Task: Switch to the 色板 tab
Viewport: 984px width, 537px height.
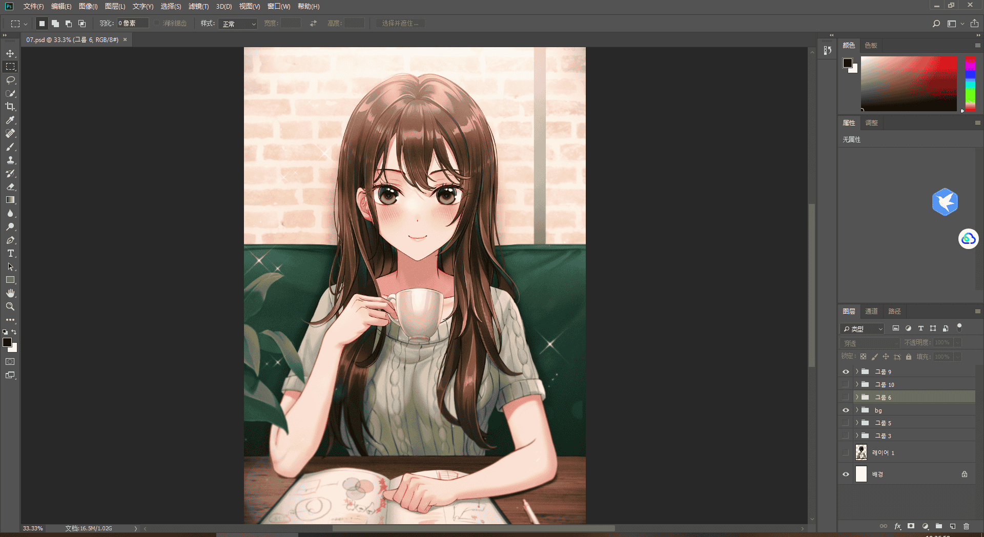Action: [x=871, y=45]
